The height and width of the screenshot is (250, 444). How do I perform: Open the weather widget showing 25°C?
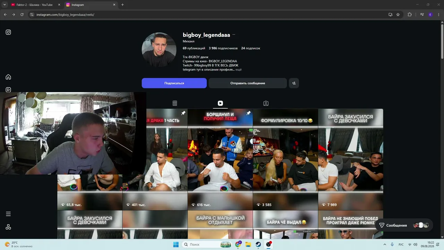[19, 244]
